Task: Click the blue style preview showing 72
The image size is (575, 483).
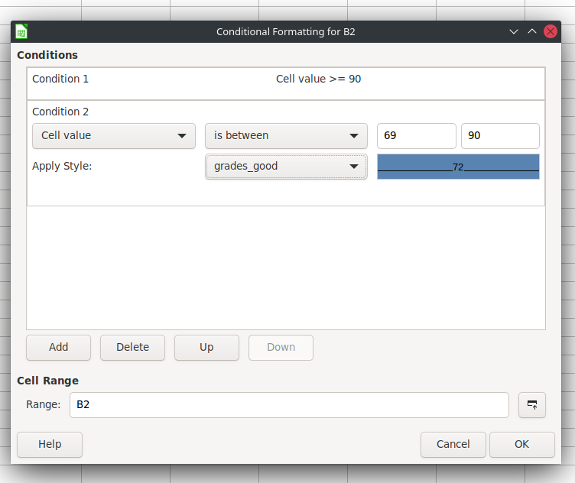Action: pos(458,167)
